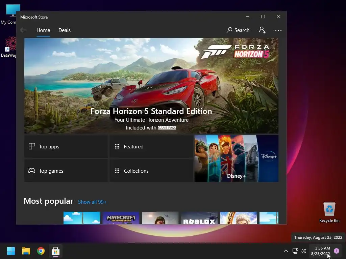The width and height of the screenshot is (346, 259).
Task: Open the Forza Horizon 5 Standard Edition banner
Action: pos(151,86)
